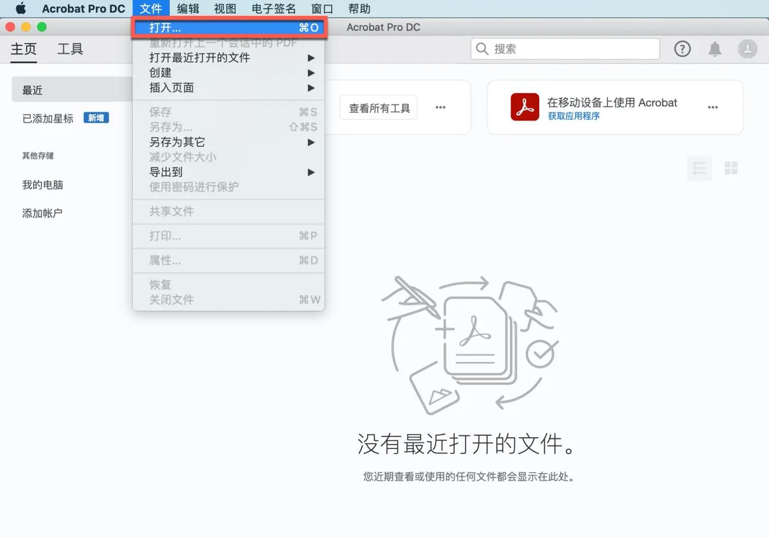Expand the 插入页面 submenu
Image resolution: width=769 pixels, height=538 pixels.
point(228,88)
